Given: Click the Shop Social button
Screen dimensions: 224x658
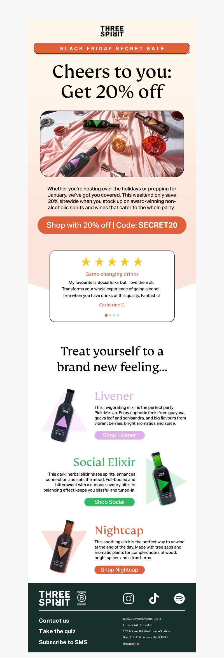Looking at the screenshot, I should (109, 502).
